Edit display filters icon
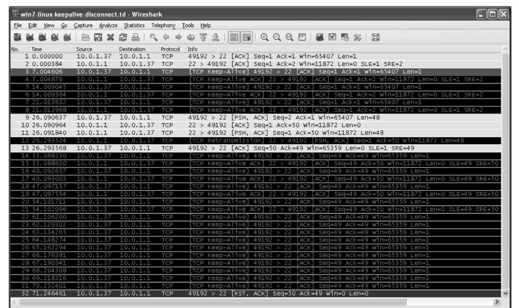Screen dimensions: 519x308 (332, 37)
